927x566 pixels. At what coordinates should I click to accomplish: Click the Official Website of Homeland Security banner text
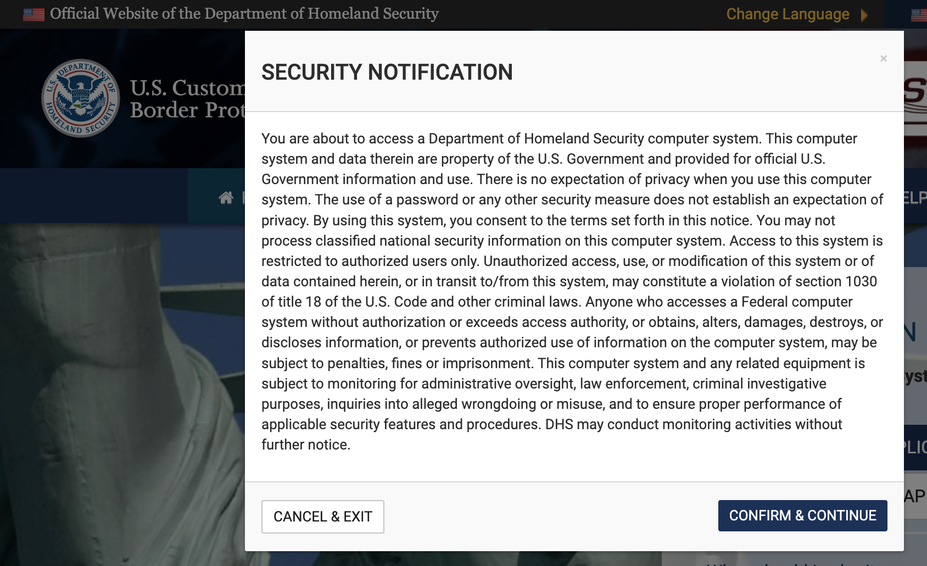(244, 14)
